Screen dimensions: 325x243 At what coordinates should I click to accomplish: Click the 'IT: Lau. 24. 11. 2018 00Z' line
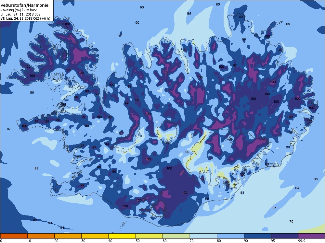[x=20, y=14]
